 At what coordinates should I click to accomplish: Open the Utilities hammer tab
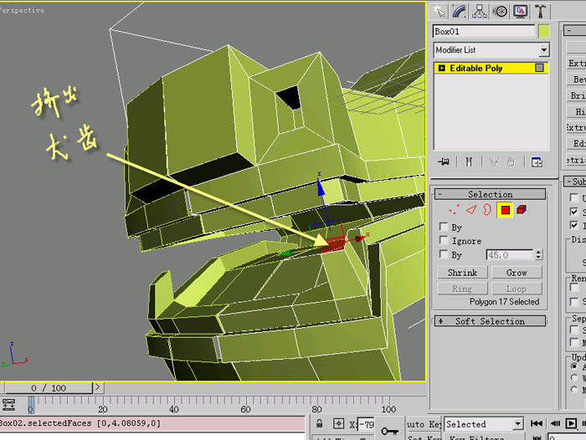point(540,11)
